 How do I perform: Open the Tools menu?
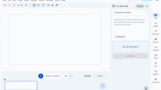[57, 0]
